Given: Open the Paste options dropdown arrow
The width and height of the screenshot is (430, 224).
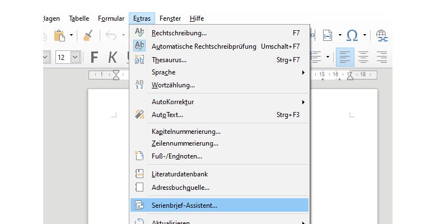Looking at the screenshot, I should pos(72,36).
